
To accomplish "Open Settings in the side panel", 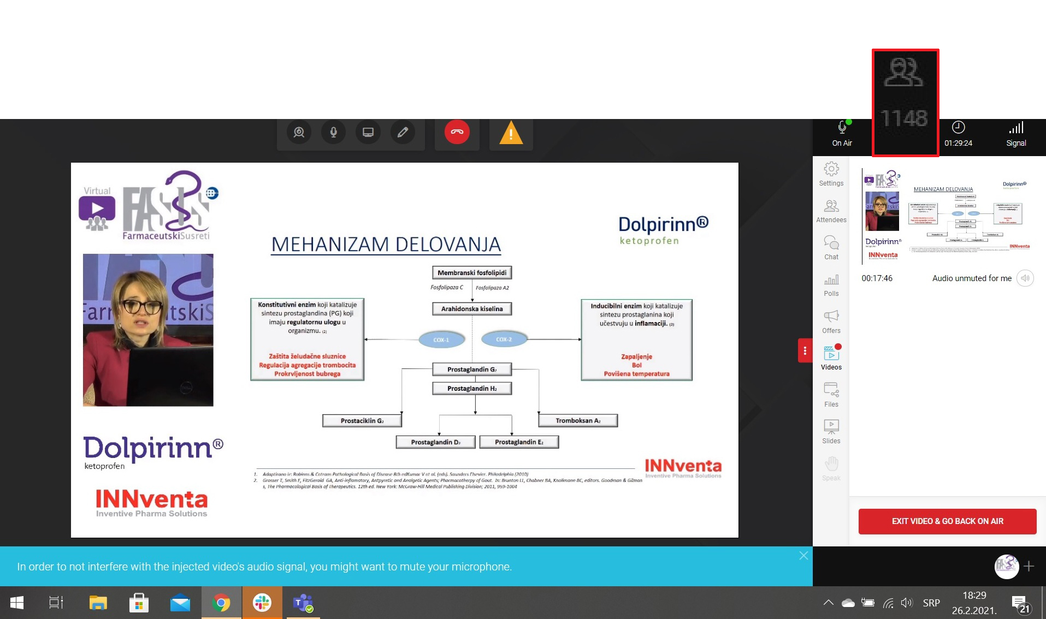I will [831, 174].
